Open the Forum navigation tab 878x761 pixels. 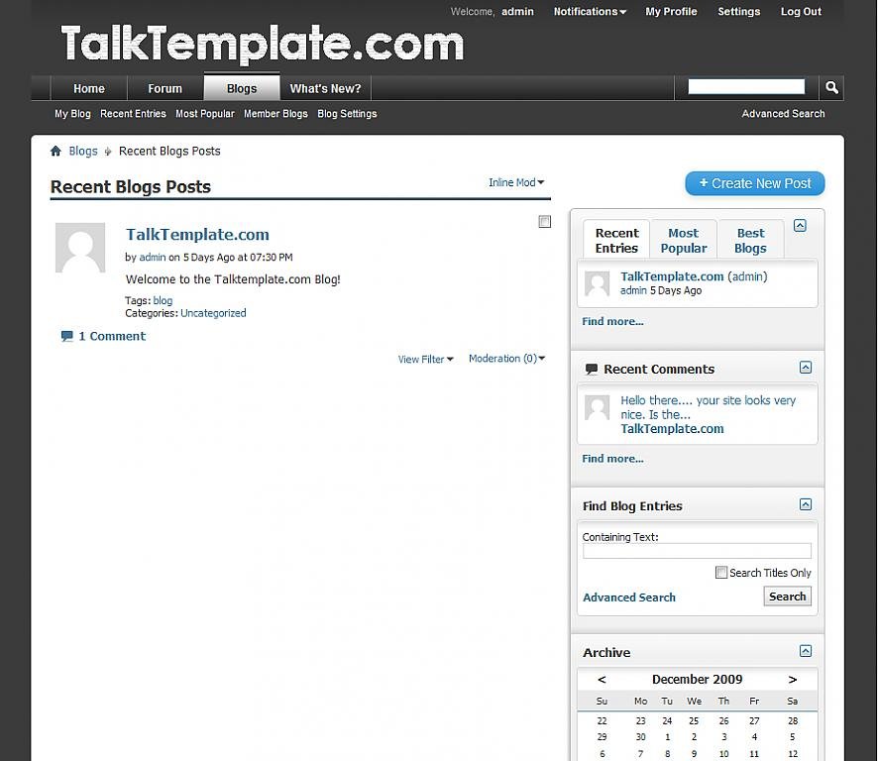coord(165,88)
